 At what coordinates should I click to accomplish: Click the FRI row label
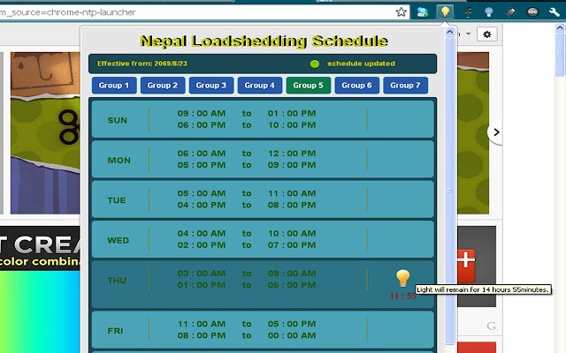click(116, 331)
